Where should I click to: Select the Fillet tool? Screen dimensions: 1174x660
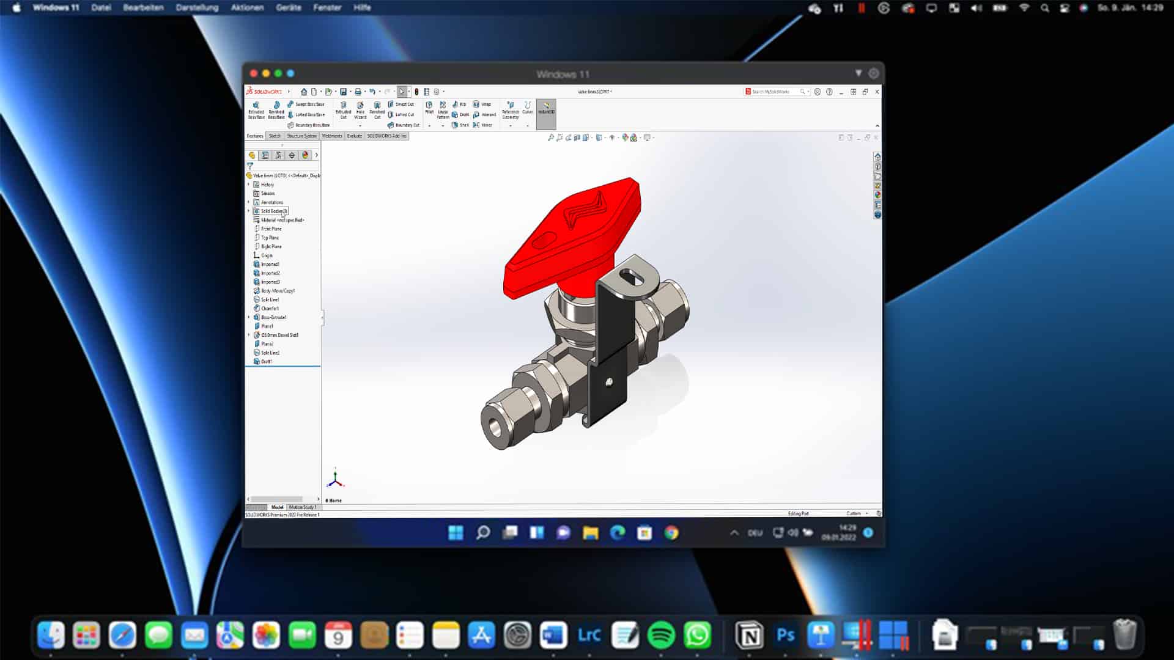tap(428, 111)
